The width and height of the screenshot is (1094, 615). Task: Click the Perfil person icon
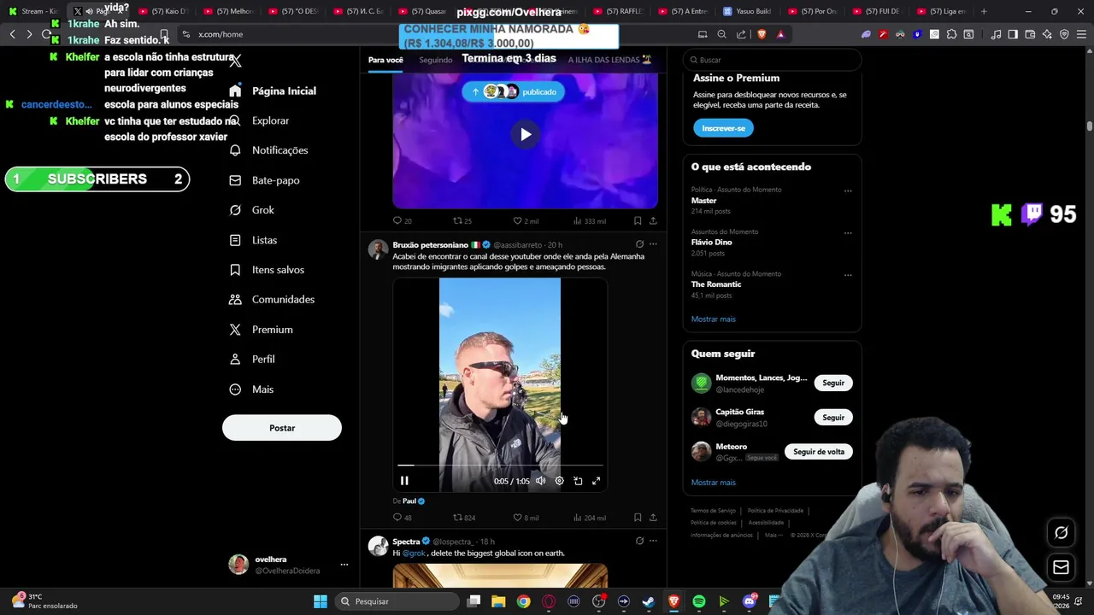tap(235, 360)
